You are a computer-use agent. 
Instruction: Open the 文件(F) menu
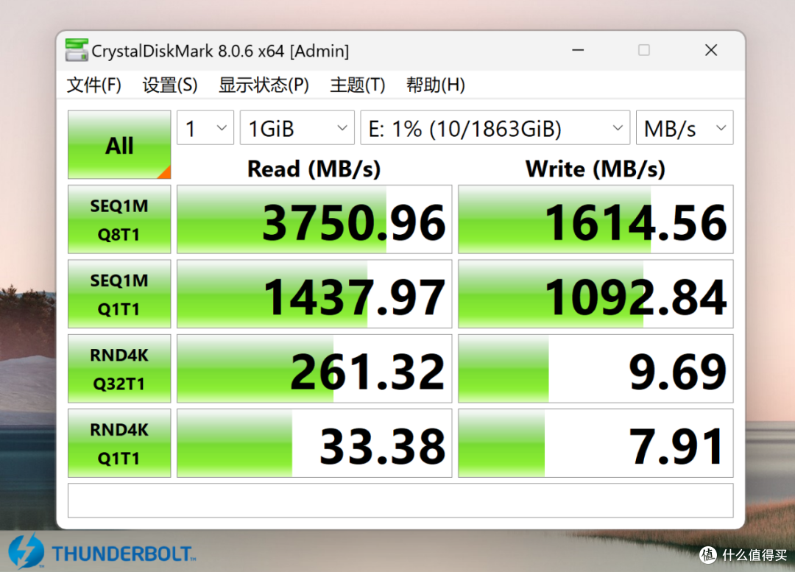(x=93, y=85)
